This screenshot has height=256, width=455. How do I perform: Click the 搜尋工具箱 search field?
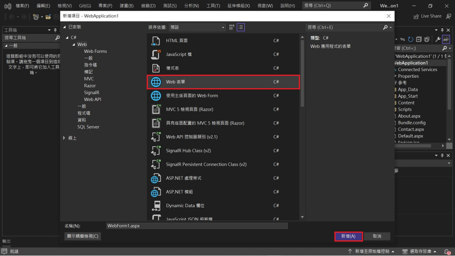click(29, 38)
